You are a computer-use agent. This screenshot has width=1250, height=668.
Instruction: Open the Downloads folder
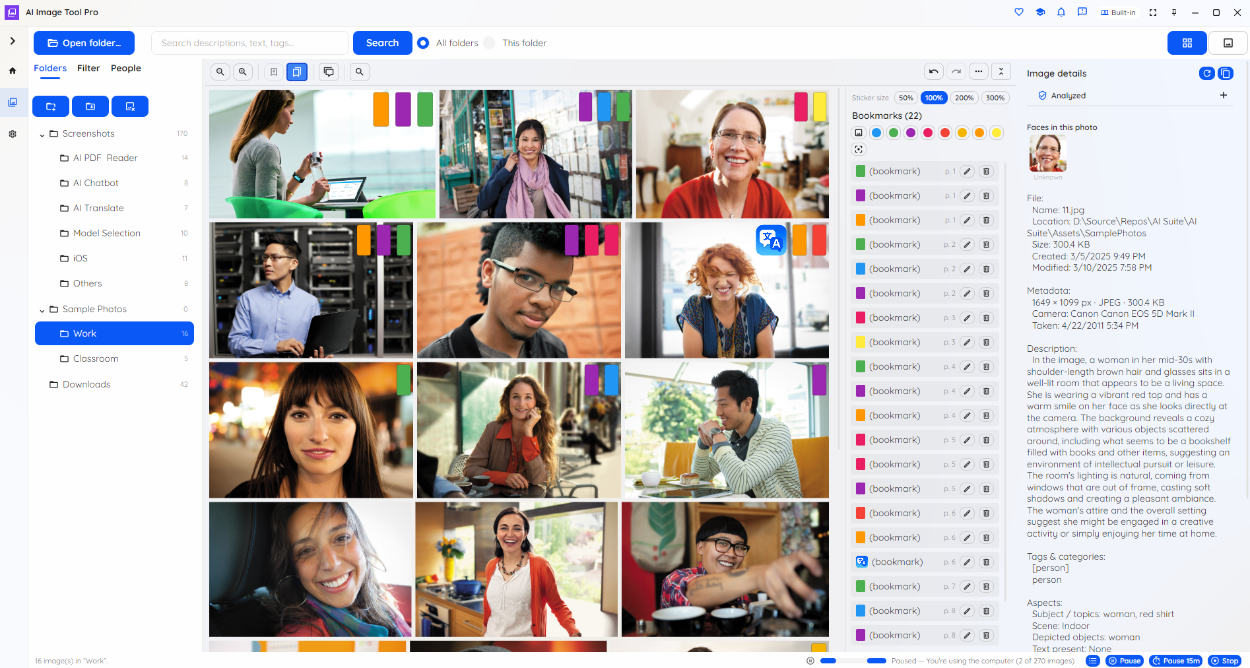114,384
